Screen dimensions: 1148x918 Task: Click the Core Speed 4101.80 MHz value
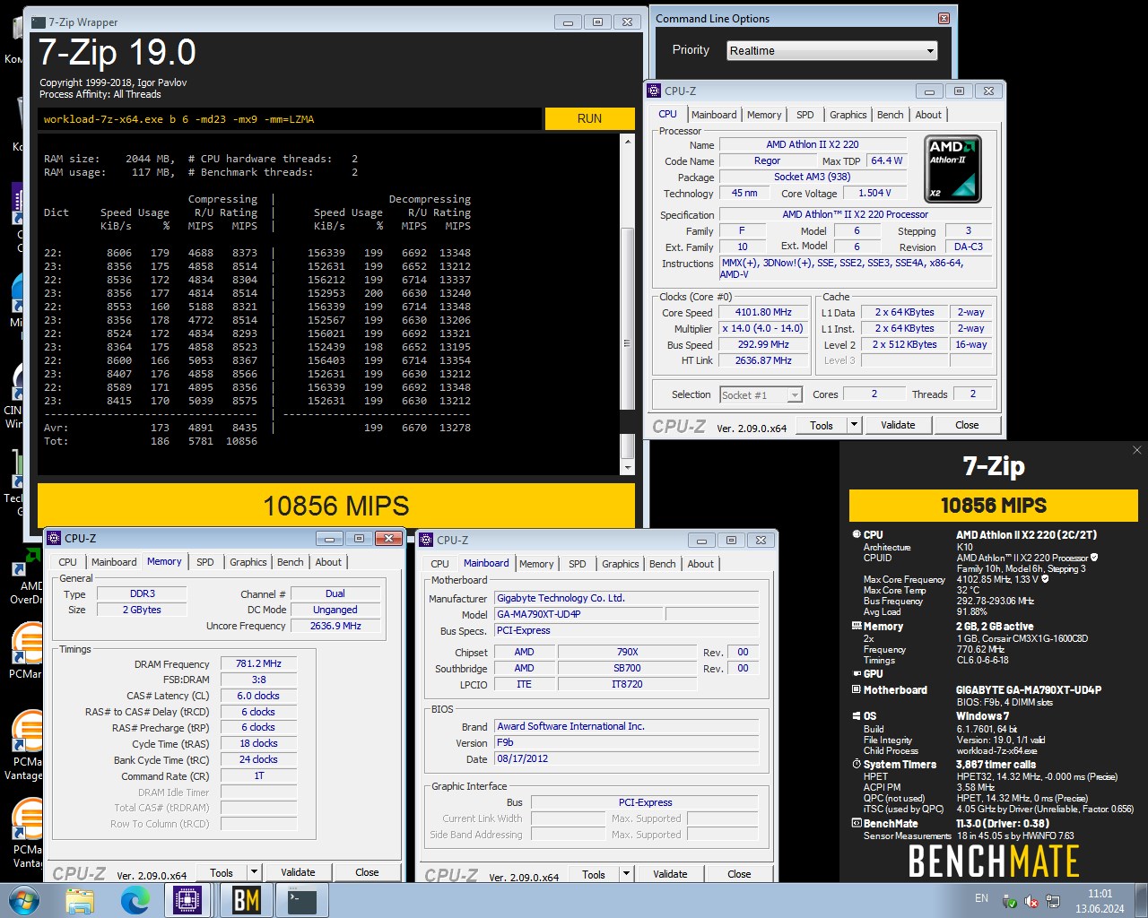(x=763, y=313)
